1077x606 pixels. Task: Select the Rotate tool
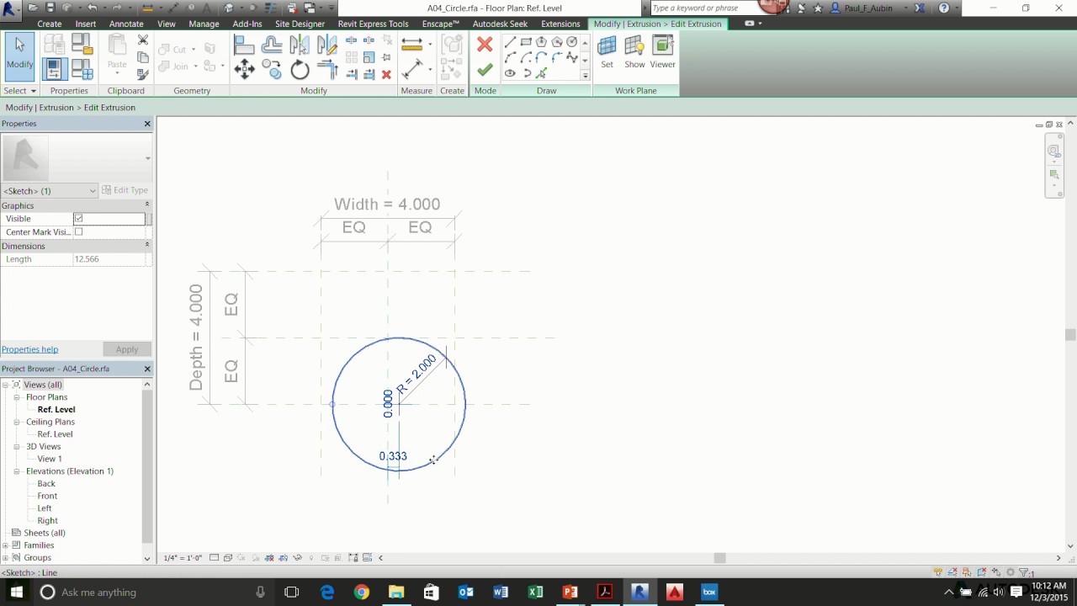[300, 69]
